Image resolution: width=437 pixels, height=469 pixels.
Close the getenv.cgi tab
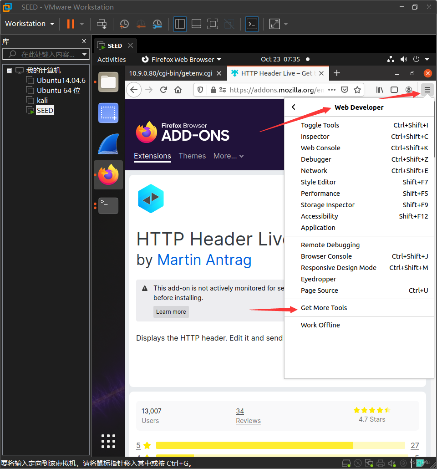point(219,73)
